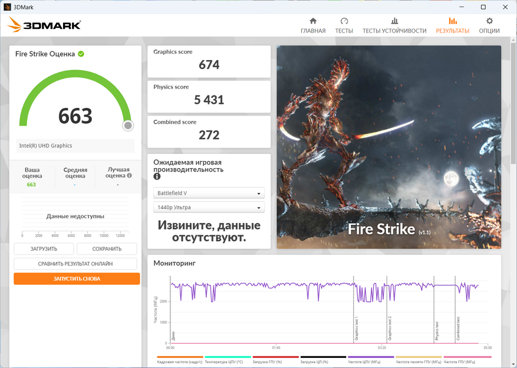Click the 3DMark logo in the header
Screen dimensions: 517x368
point(44,25)
